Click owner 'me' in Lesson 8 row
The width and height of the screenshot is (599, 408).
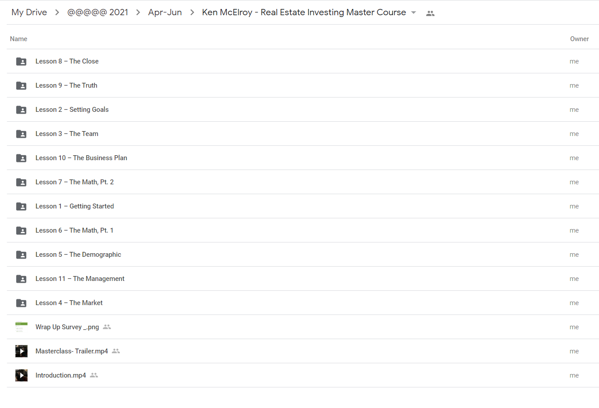574,61
